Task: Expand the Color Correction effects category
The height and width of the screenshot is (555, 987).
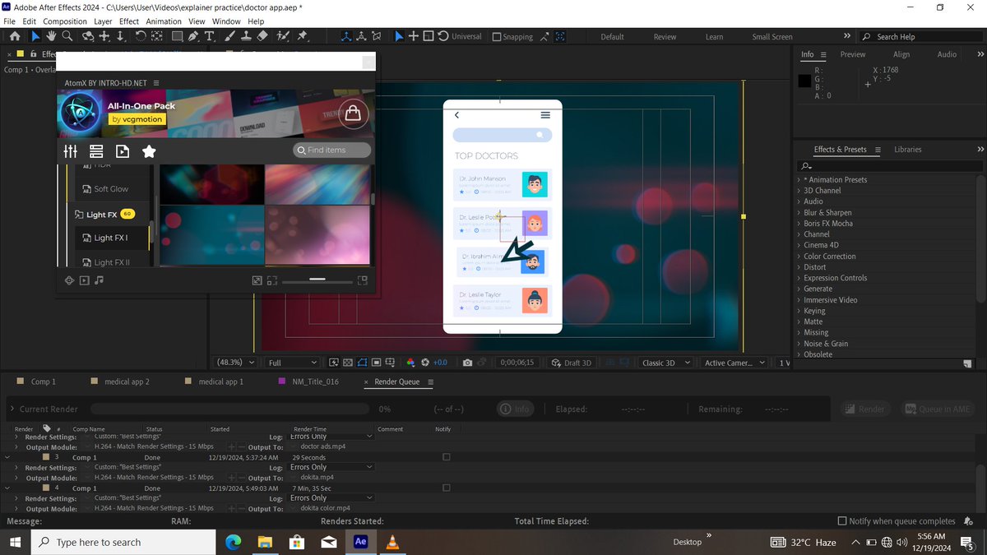Action: coord(830,257)
